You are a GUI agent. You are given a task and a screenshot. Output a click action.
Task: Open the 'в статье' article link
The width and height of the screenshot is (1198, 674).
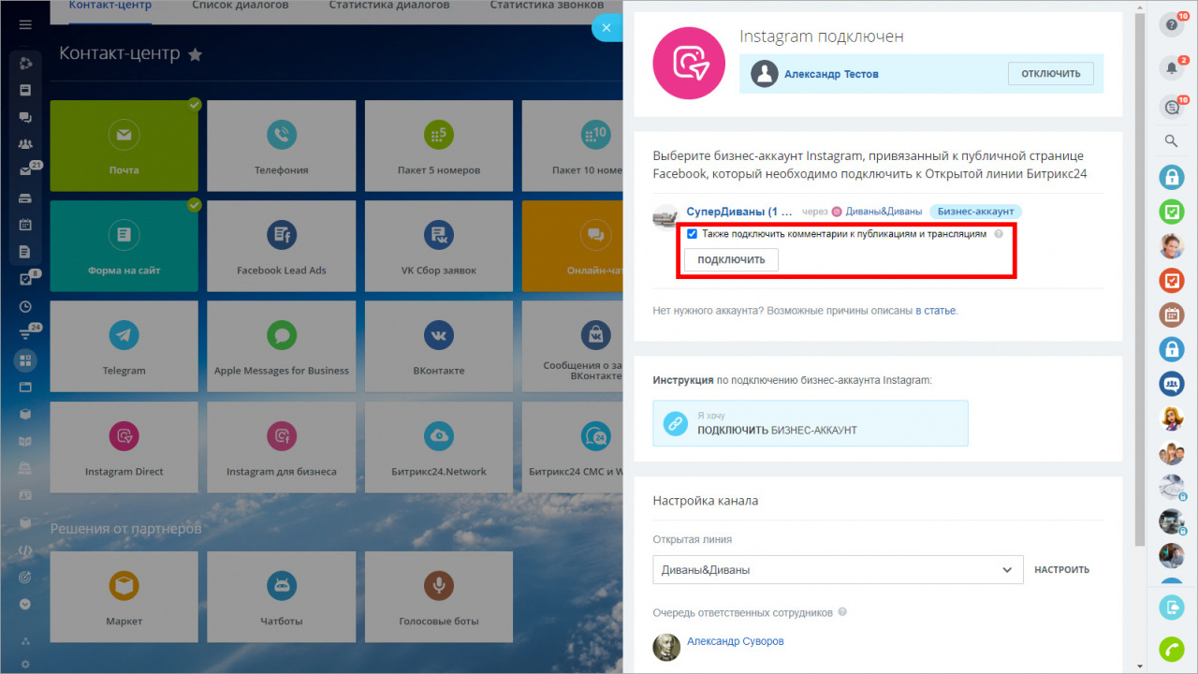(936, 310)
